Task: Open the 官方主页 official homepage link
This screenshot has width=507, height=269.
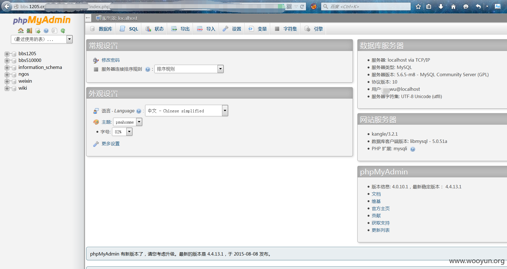Action: point(381,208)
